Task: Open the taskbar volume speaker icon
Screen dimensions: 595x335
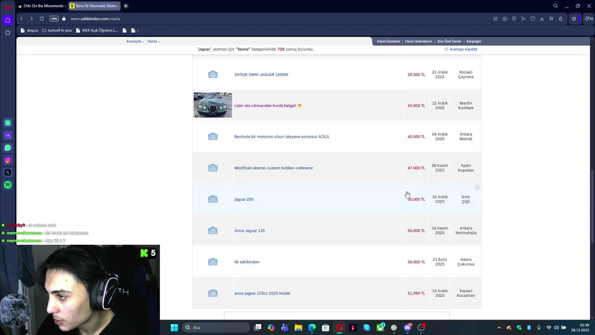Action: pos(556,328)
